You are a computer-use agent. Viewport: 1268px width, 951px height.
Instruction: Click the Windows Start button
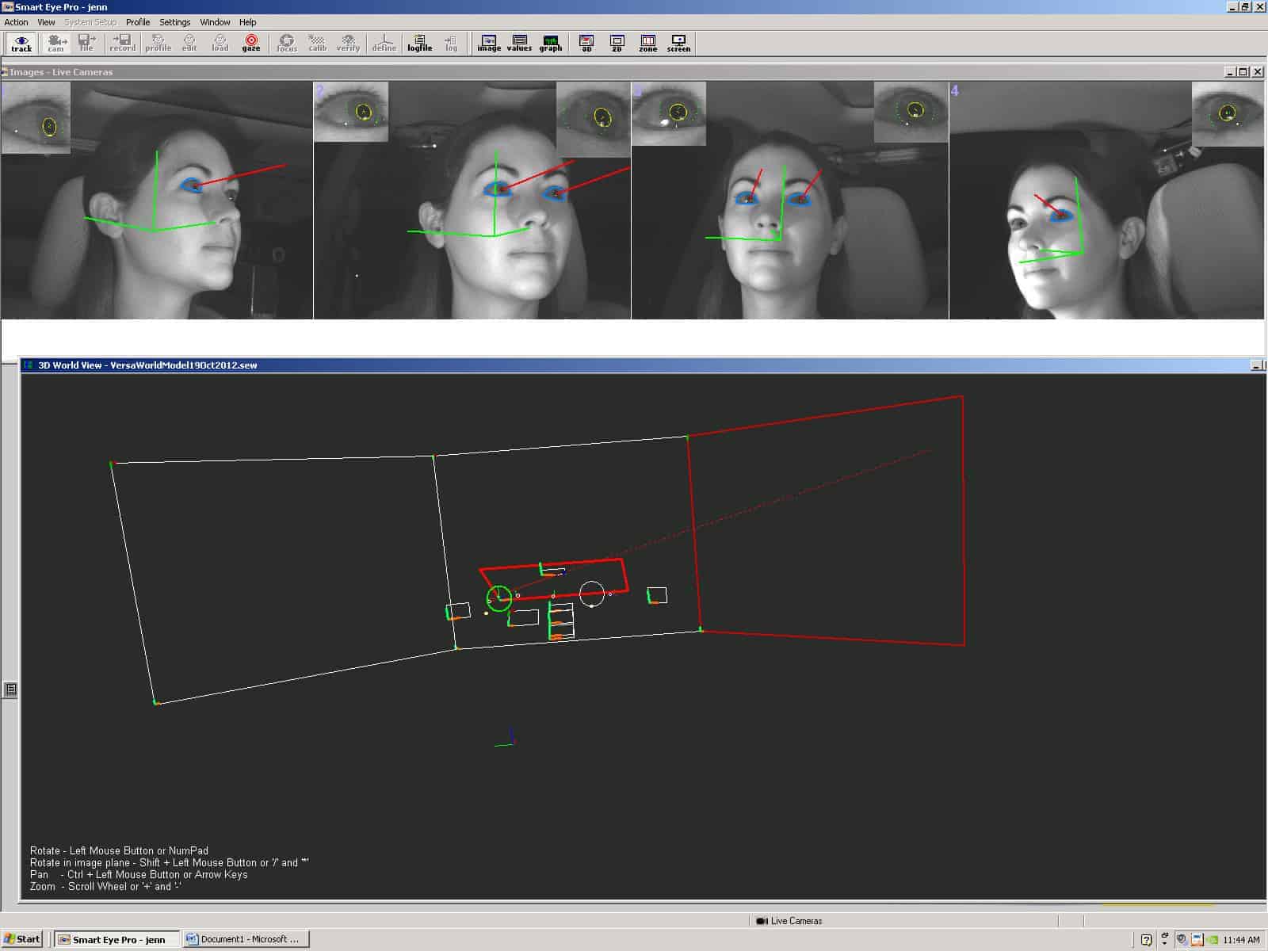[x=22, y=939]
